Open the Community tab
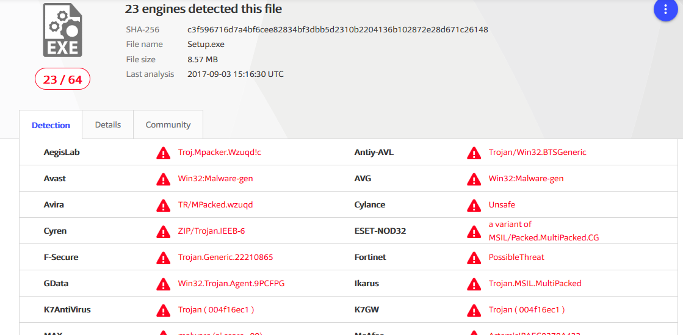683x335 pixels. point(168,124)
